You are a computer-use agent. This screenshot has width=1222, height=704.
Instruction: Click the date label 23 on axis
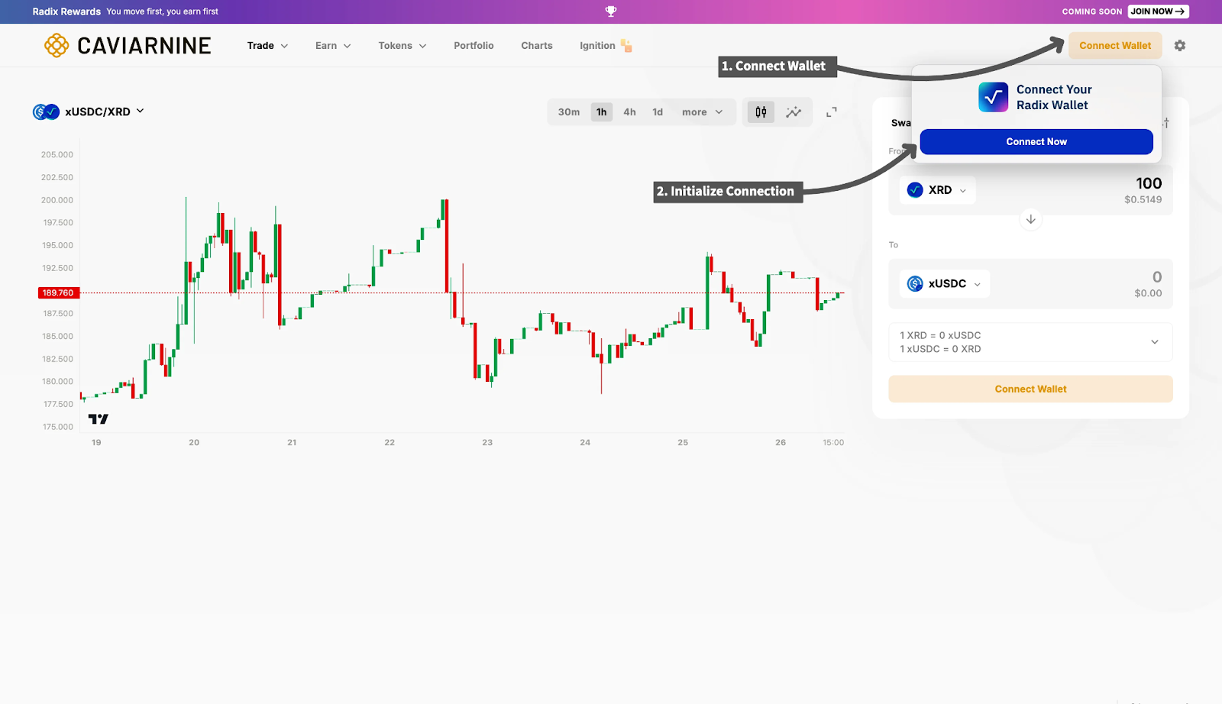[x=487, y=443]
